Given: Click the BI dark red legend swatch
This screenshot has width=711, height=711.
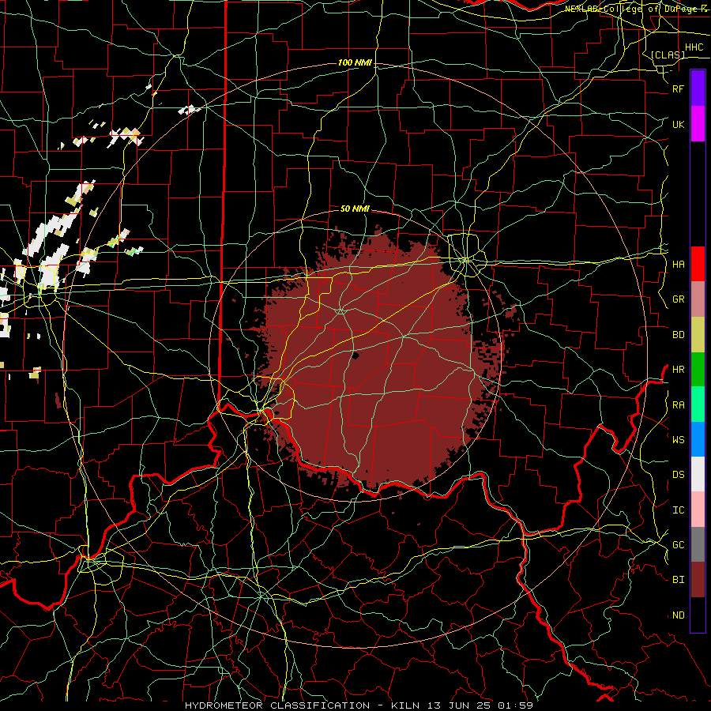Looking at the screenshot, I should coord(698,580).
